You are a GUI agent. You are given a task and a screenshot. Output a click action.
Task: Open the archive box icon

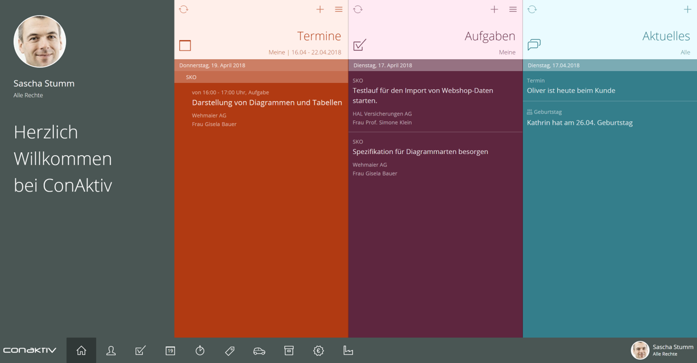(289, 351)
